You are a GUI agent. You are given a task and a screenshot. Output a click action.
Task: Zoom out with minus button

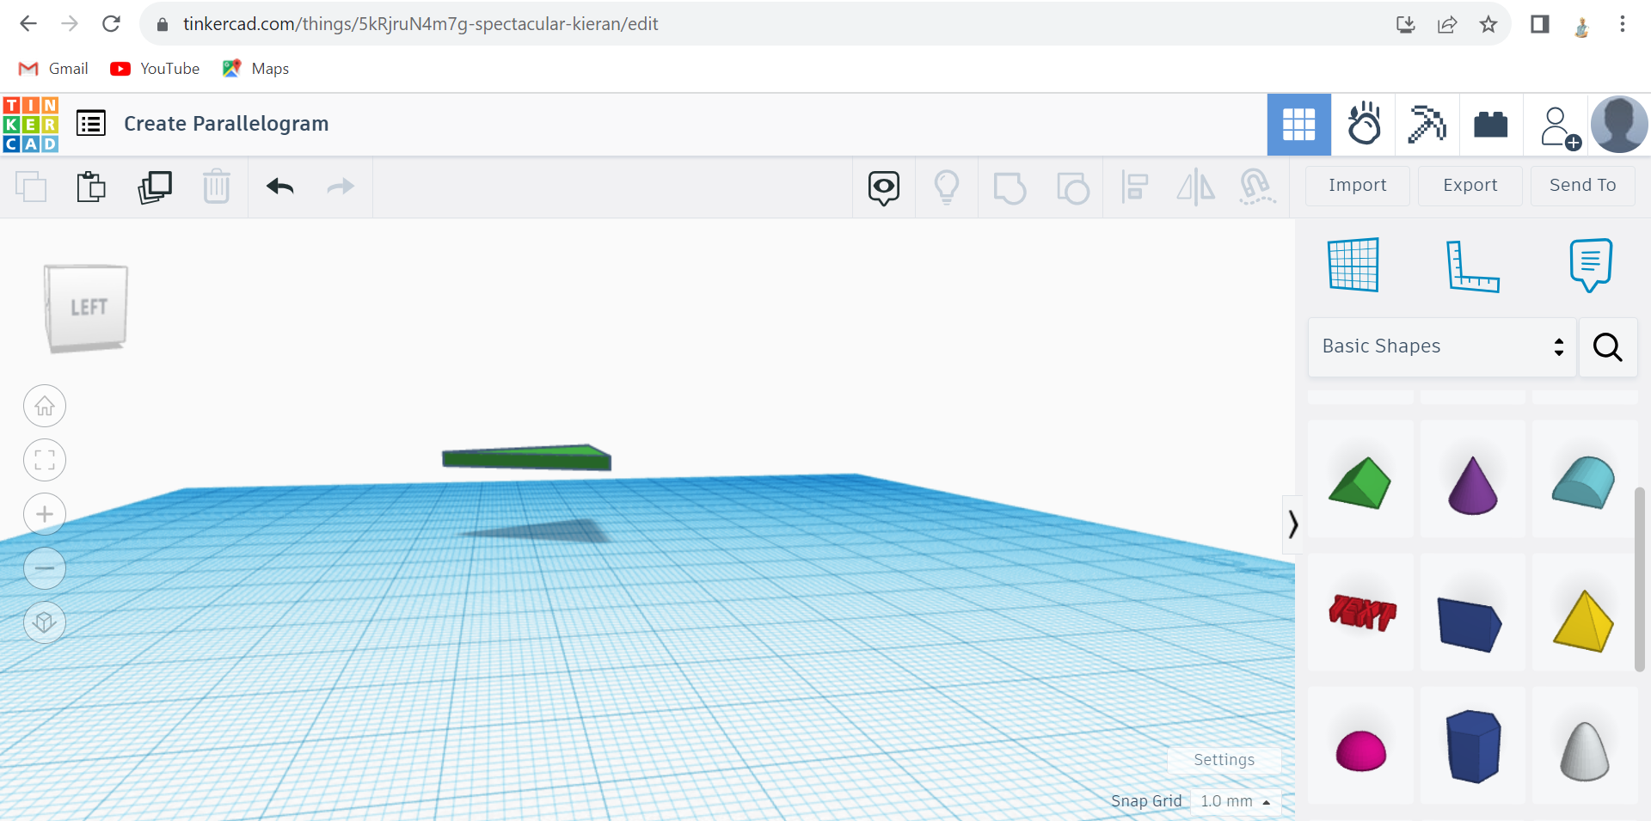(45, 568)
